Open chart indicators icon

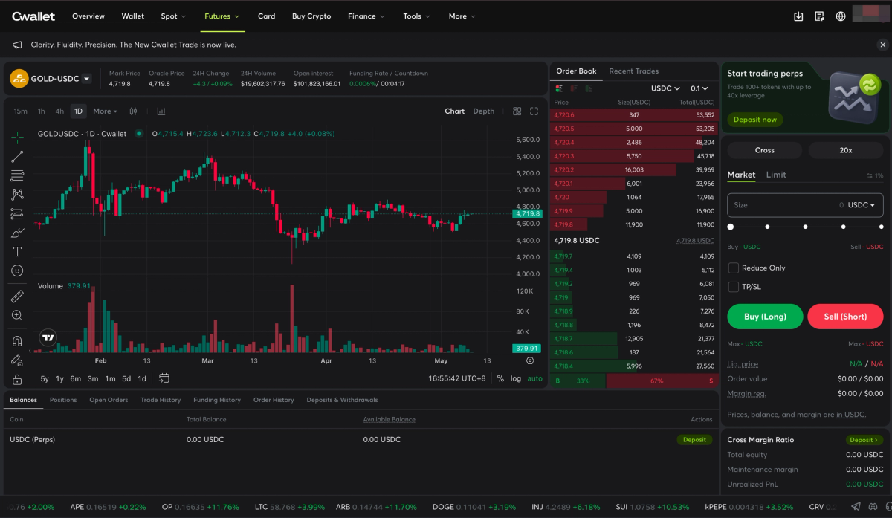[x=161, y=111]
